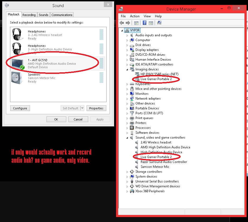Select 2.4G Wireless headset playback device
This screenshot has height=222, width=248.
click(58, 35)
